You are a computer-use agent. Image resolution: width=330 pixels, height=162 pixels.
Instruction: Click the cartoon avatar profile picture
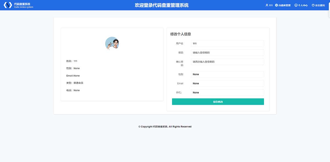point(112,43)
